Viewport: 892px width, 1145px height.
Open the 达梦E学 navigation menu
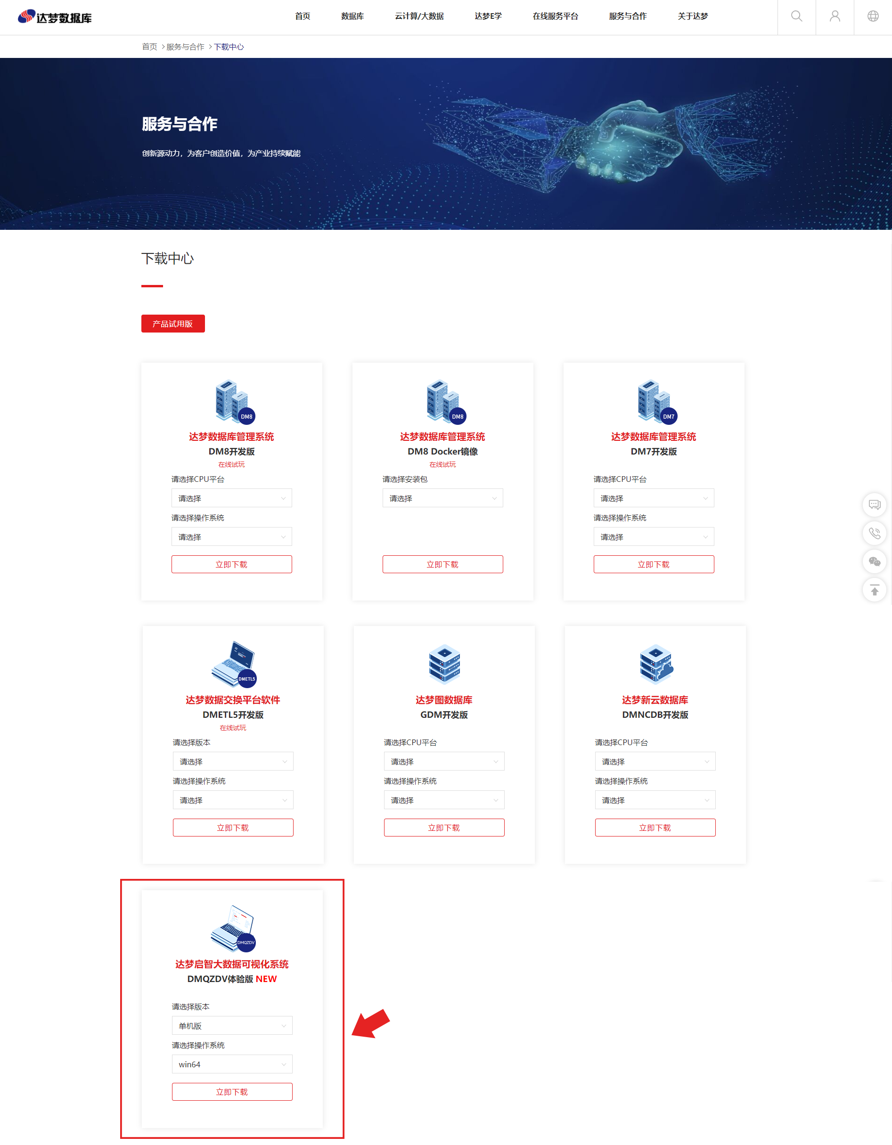[488, 16]
